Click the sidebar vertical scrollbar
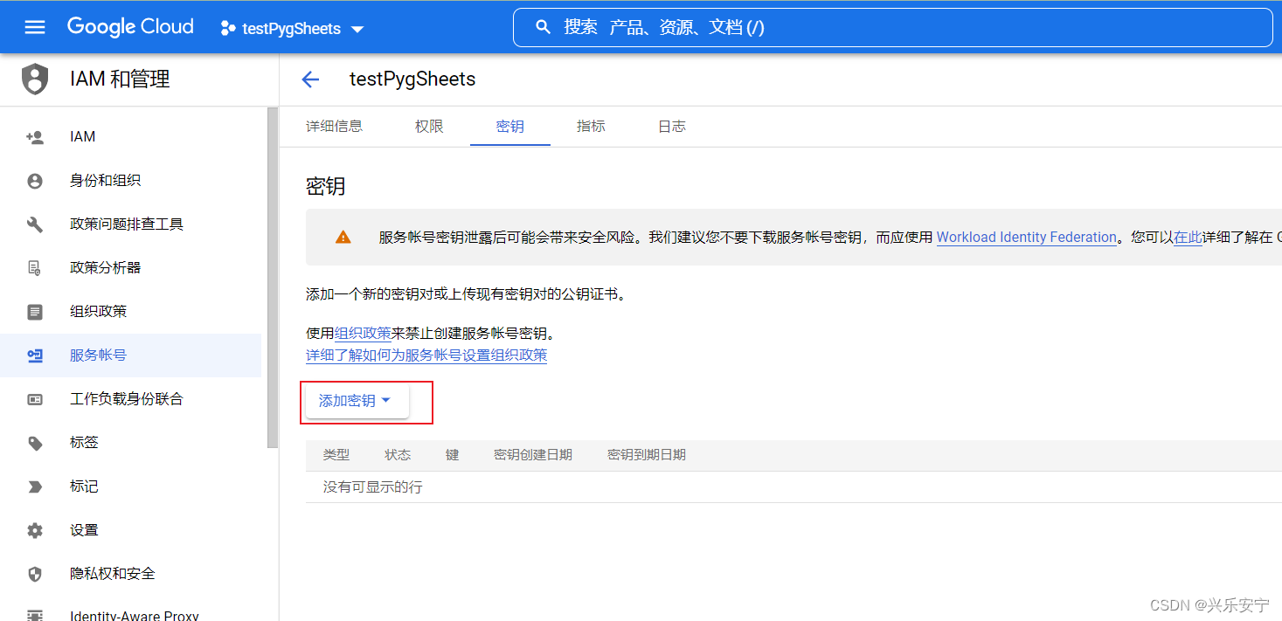 pos(273,278)
